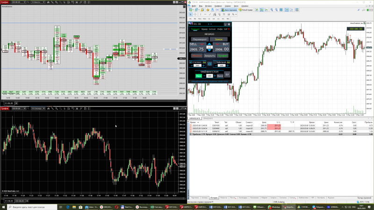Open Новый ордер in MetaTrader toolbar
This screenshot has width=374, height=210.
pyautogui.click(x=246, y=10)
